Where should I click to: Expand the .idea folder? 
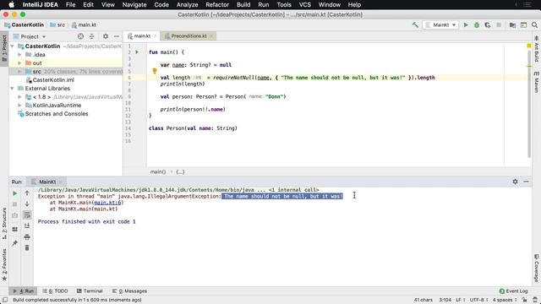click(x=19, y=54)
